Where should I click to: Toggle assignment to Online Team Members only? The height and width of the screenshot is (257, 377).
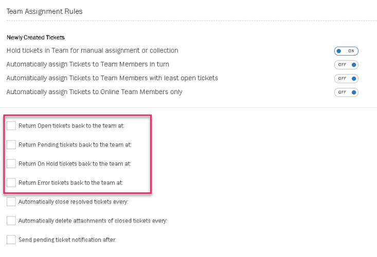[x=346, y=93]
